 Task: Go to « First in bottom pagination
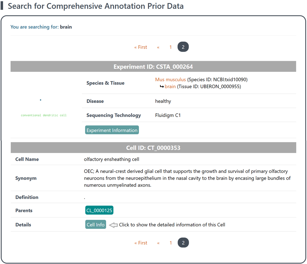point(141,243)
